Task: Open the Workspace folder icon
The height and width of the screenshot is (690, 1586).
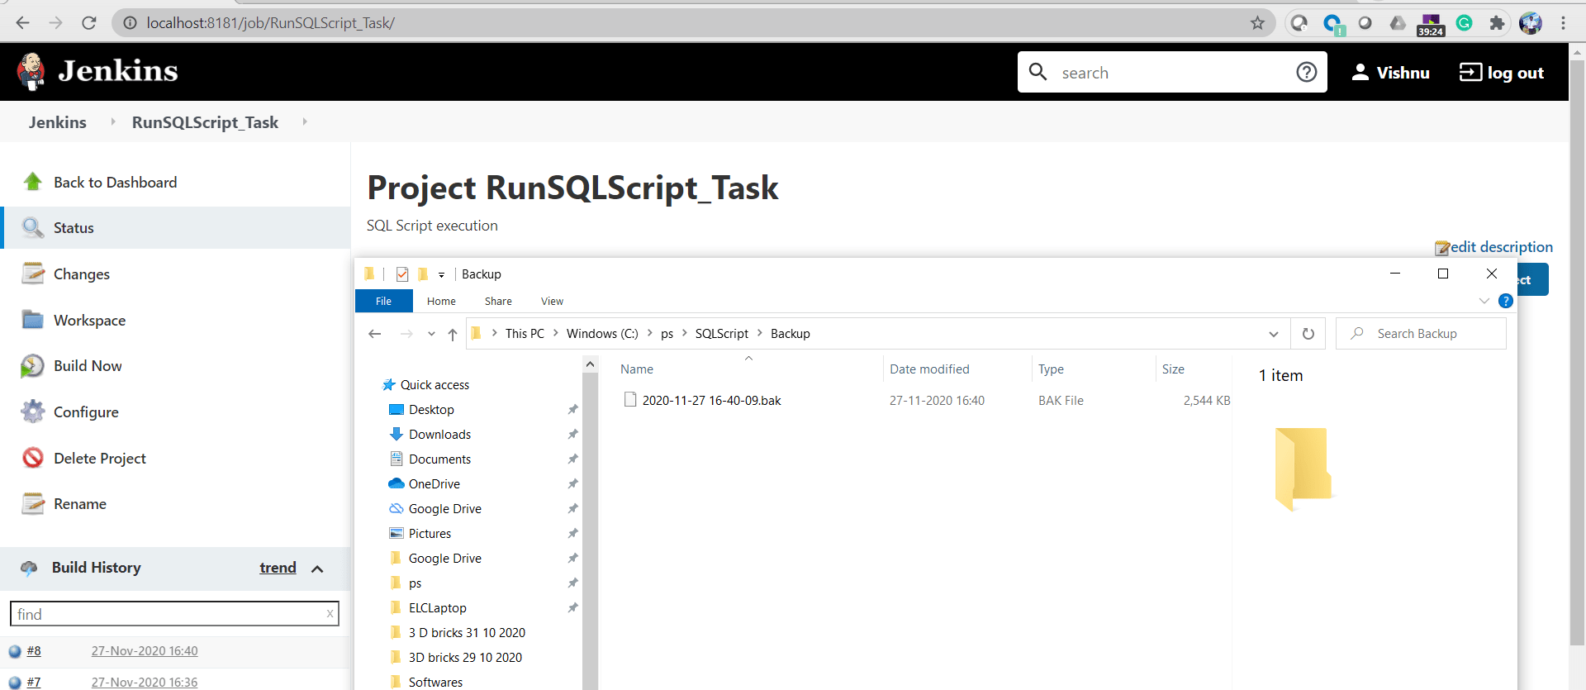Action: tap(32, 320)
